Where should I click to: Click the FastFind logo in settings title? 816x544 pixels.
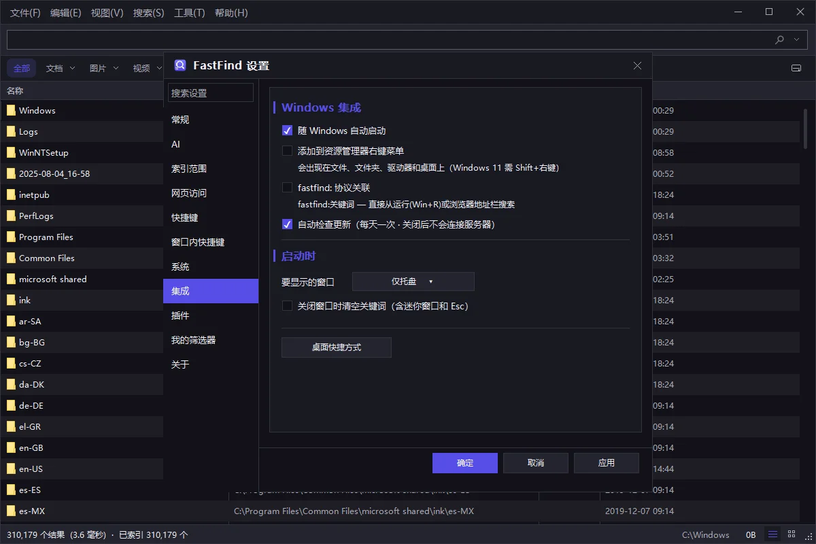pyautogui.click(x=180, y=65)
